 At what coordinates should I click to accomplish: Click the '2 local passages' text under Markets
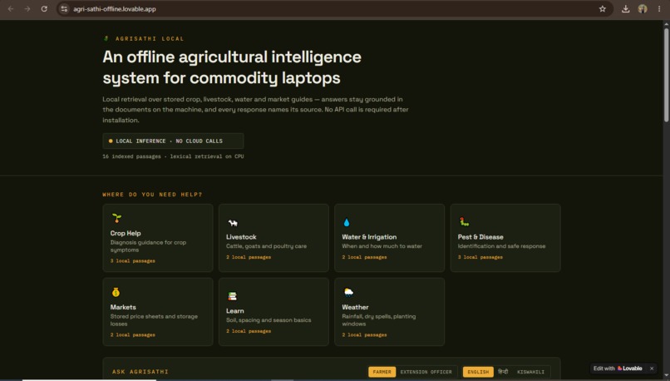(x=132, y=334)
